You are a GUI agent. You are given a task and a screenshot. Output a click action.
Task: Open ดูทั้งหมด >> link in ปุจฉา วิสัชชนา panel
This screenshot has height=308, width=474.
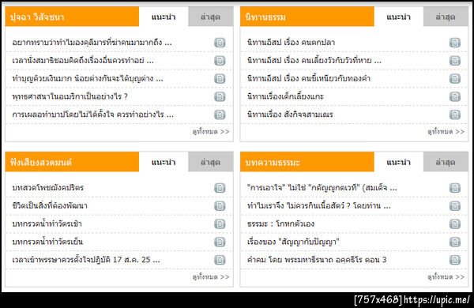(211, 131)
